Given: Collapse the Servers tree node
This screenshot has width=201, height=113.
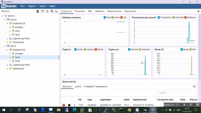Looking at the screenshot, I should tap(3, 16).
